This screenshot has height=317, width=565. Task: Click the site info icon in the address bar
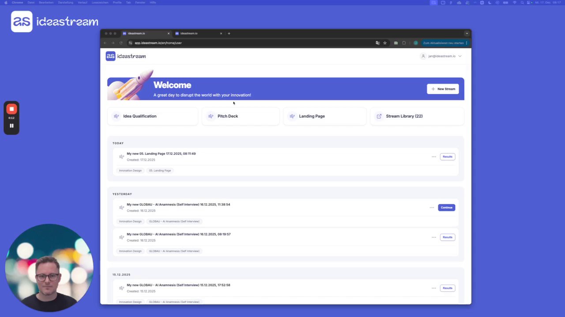click(130, 43)
